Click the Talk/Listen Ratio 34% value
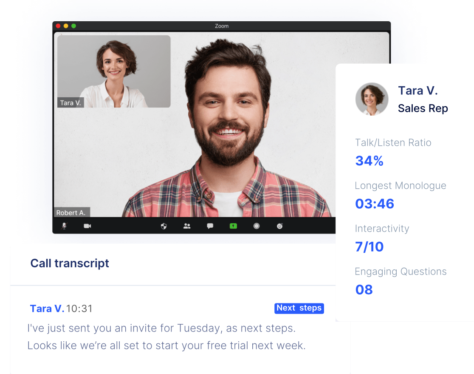The height and width of the screenshot is (374, 474). 370,161
